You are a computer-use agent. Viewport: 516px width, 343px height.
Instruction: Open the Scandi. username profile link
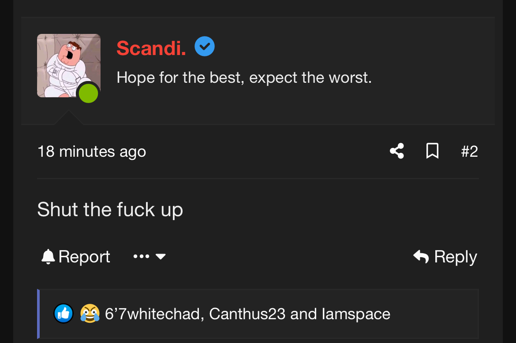point(151,48)
